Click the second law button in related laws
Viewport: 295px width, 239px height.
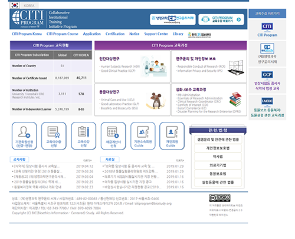click(218, 148)
